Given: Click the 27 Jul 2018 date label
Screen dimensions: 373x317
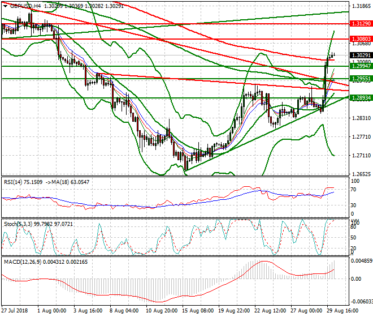Looking at the screenshot, I should pos(15,311).
